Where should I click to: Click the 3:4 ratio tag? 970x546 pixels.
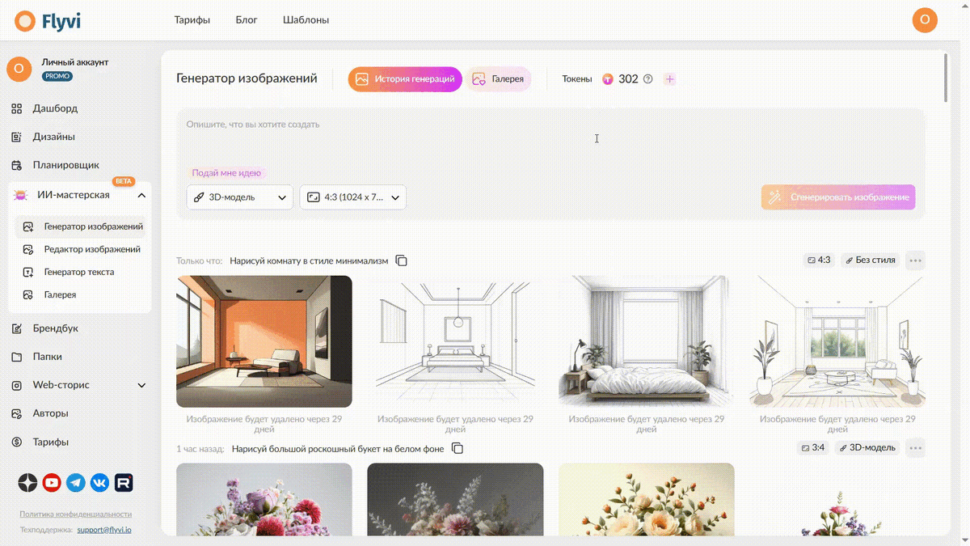813,447
